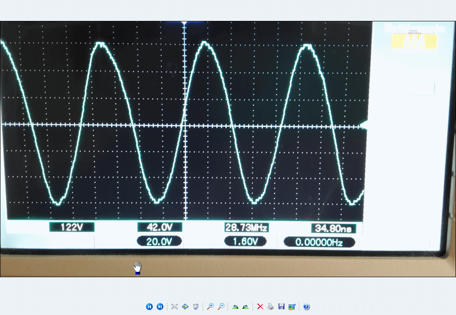The image size is (456, 315).
Task: Print the current image
Action: [x=270, y=307]
